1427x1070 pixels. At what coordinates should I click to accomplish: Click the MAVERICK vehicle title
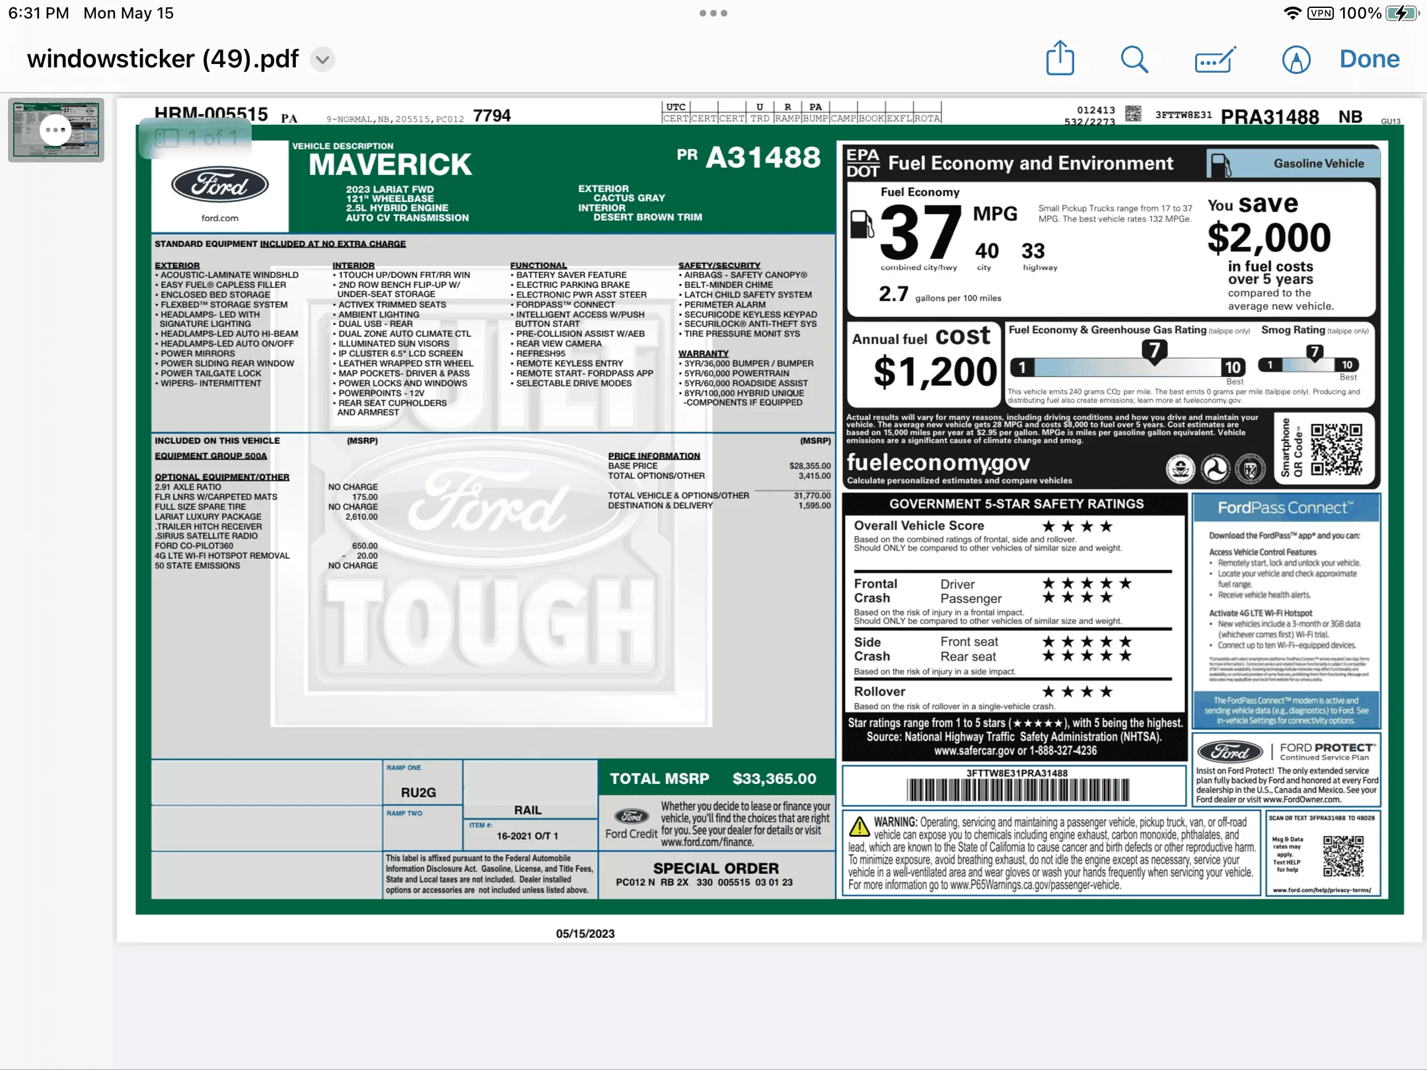390,164
